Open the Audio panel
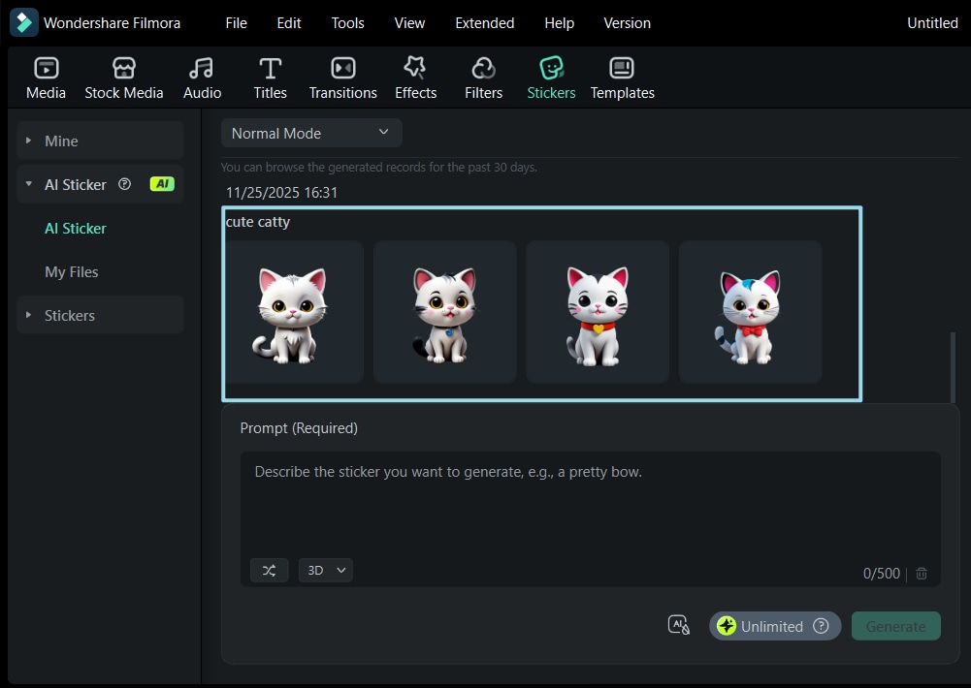The width and height of the screenshot is (971, 688). click(x=201, y=77)
